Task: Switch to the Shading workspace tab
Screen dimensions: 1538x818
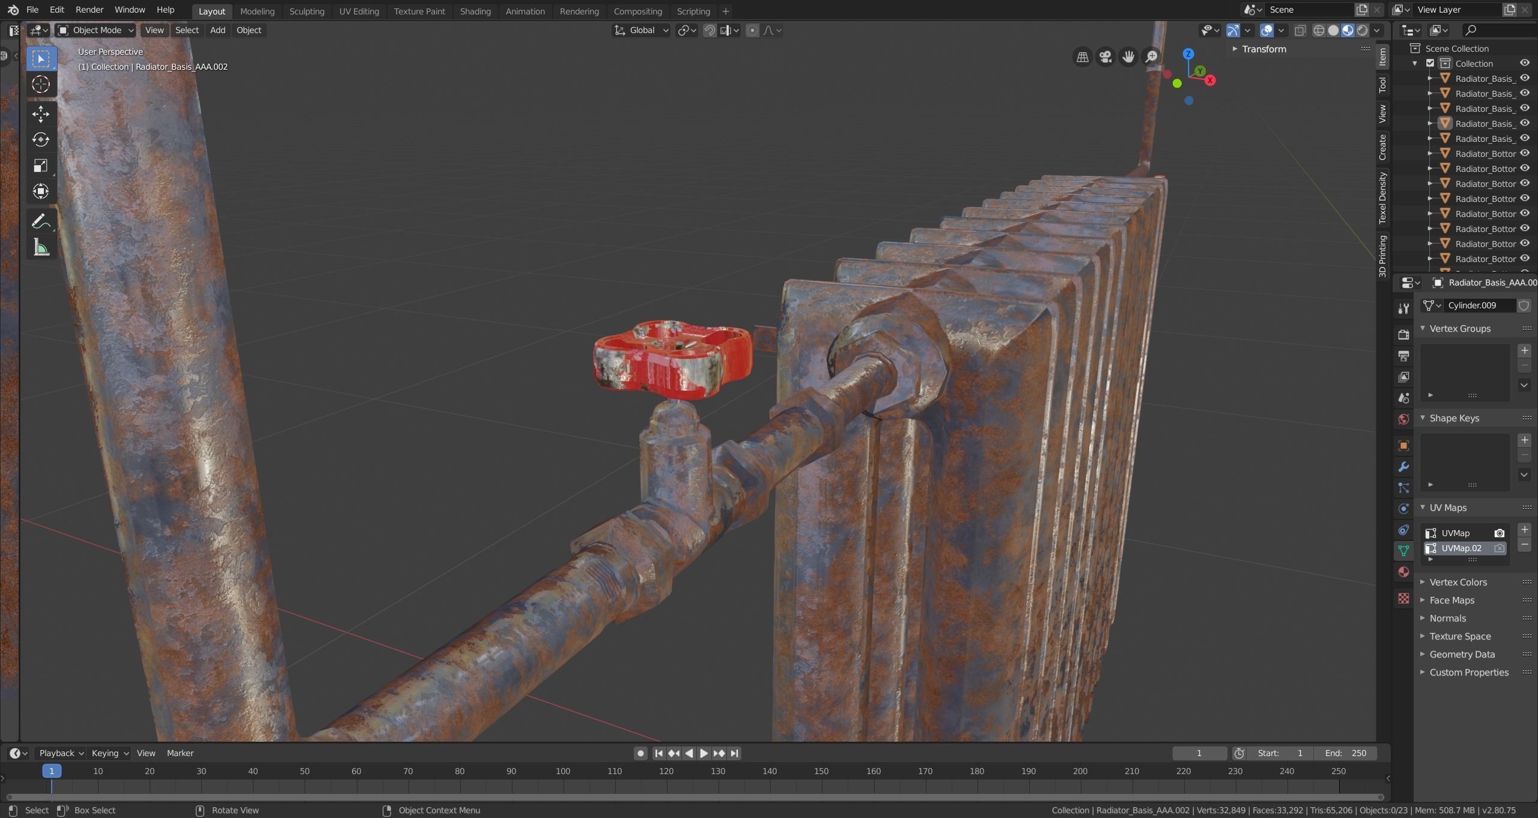Action: pos(475,11)
